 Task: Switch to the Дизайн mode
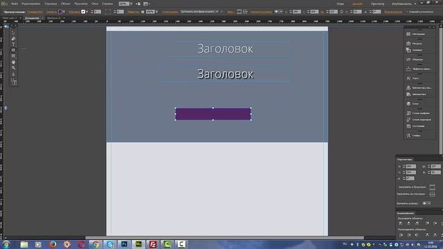[357, 3]
